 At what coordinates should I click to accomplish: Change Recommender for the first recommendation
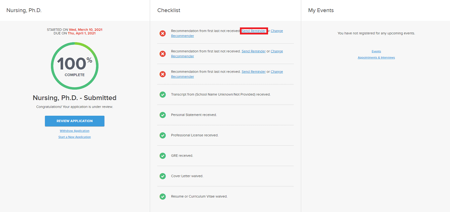pyautogui.click(x=276, y=31)
